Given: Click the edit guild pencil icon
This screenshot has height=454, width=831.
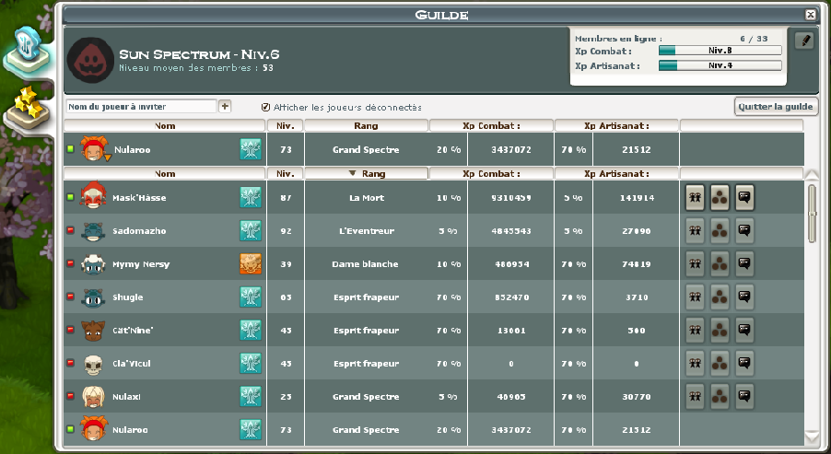Looking at the screenshot, I should point(804,41).
